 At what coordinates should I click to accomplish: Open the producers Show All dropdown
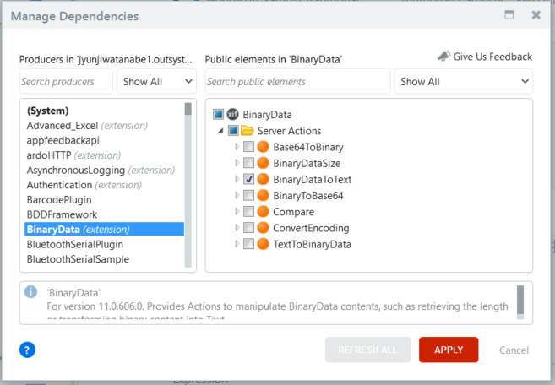click(158, 82)
